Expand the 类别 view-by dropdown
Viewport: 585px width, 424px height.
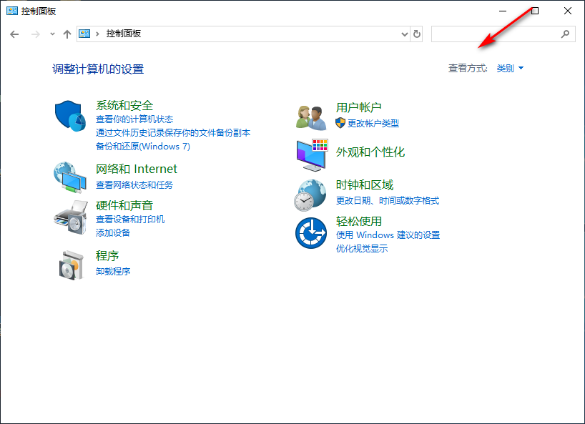coord(510,69)
